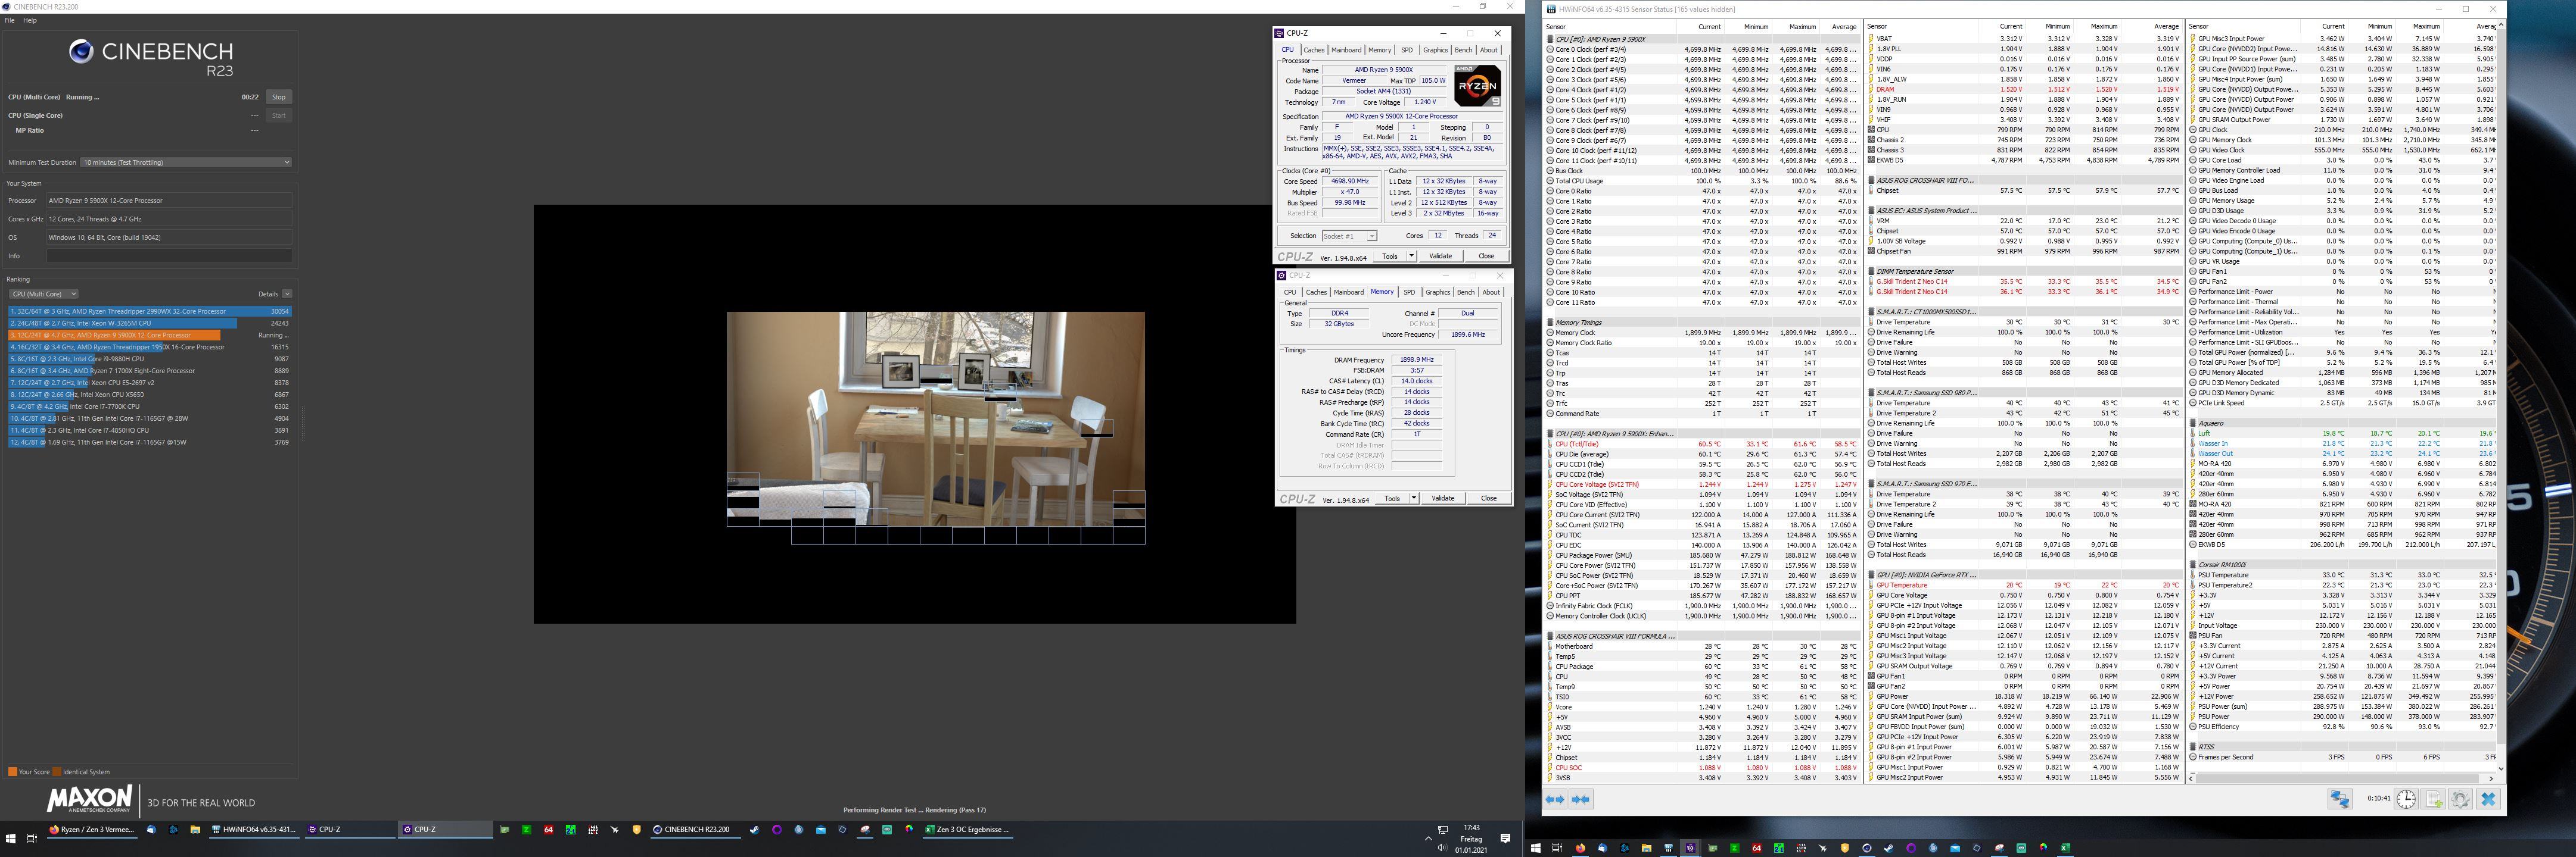Click HWiNFO blue X close sensors icon

(x=2488, y=798)
